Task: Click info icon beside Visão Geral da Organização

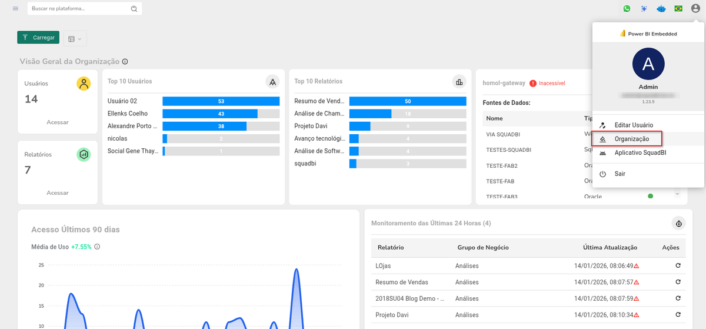Action: tap(125, 62)
